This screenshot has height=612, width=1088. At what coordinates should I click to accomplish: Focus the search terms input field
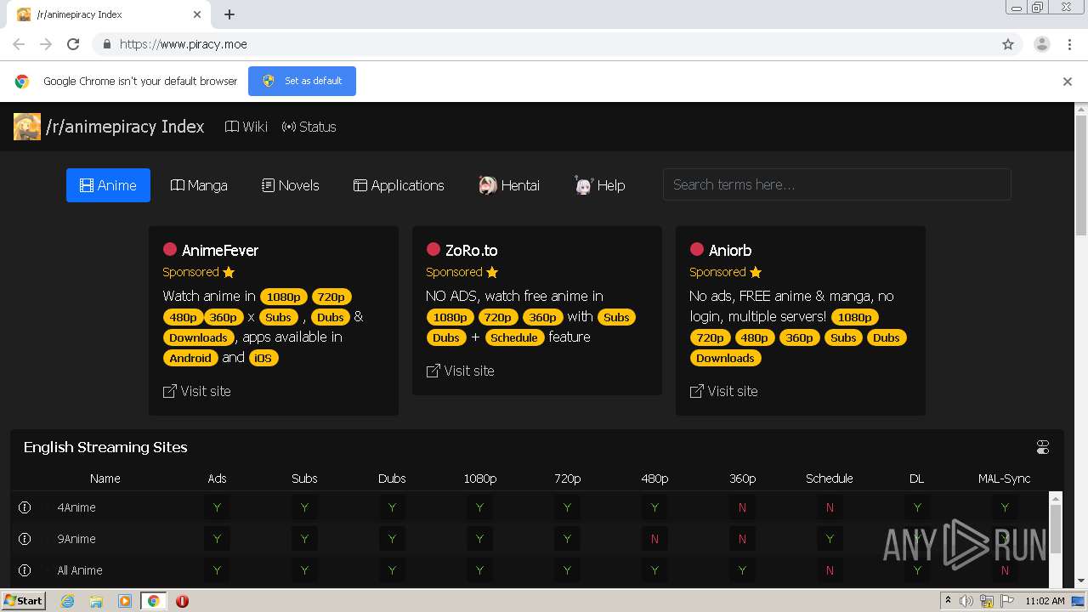[836, 184]
